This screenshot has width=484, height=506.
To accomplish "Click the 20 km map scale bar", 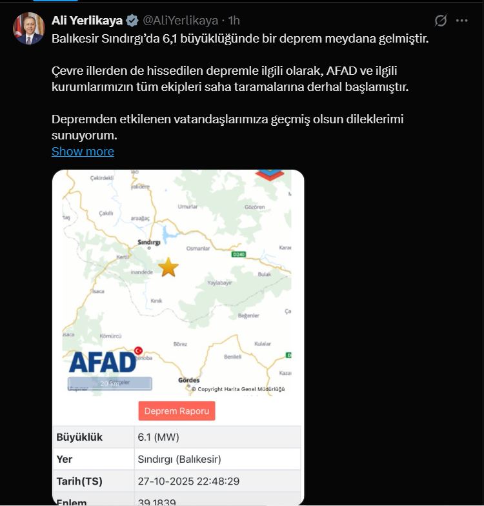I will (x=110, y=383).
